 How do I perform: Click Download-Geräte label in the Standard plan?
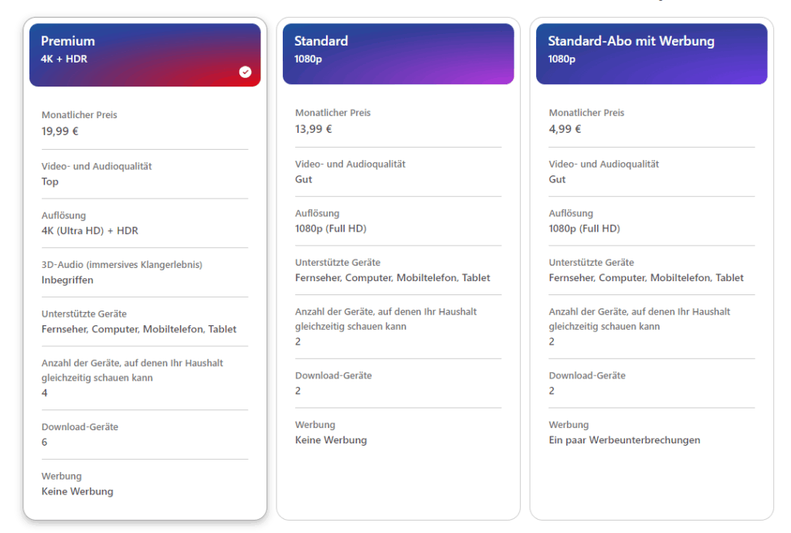click(333, 375)
